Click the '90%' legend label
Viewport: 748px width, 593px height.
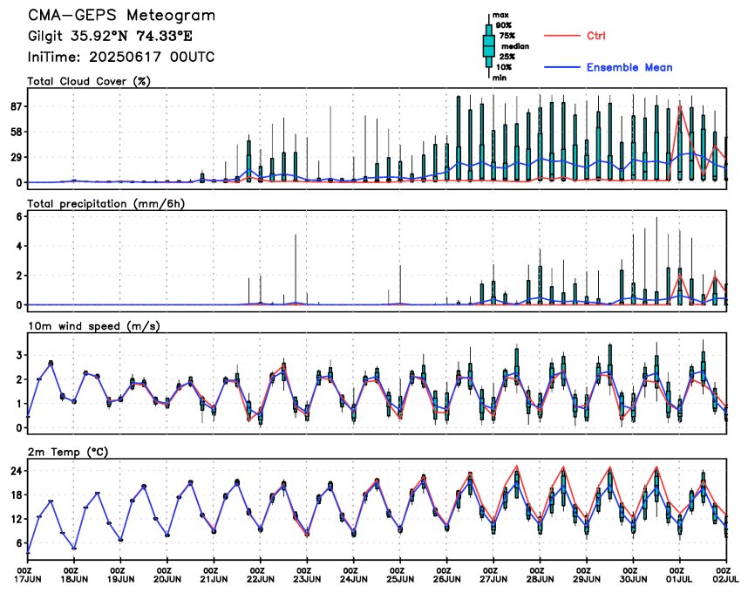point(504,25)
